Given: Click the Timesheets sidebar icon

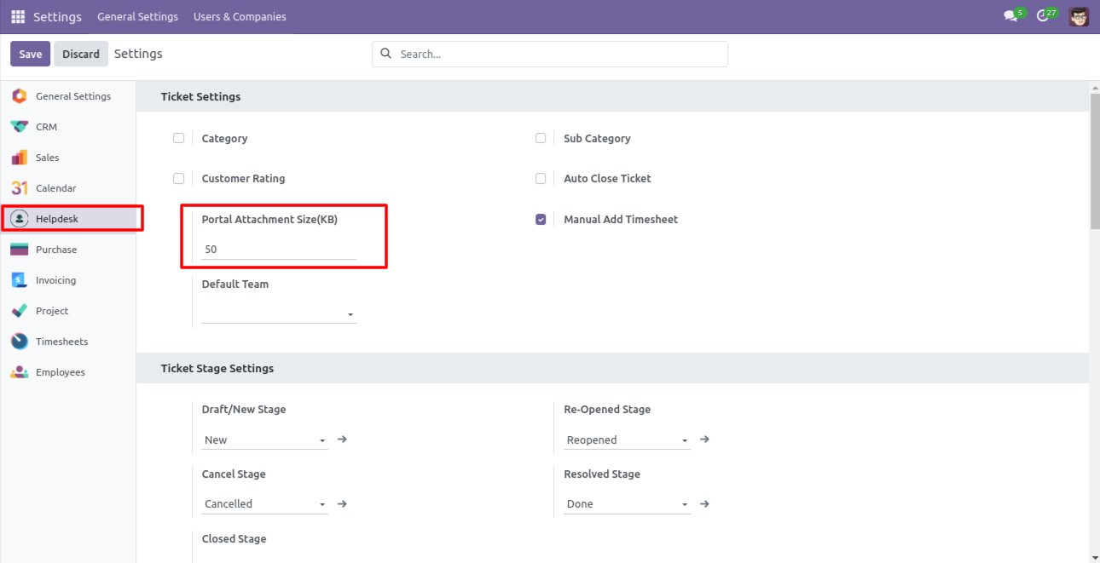Looking at the screenshot, I should pyautogui.click(x=20, y=342).
